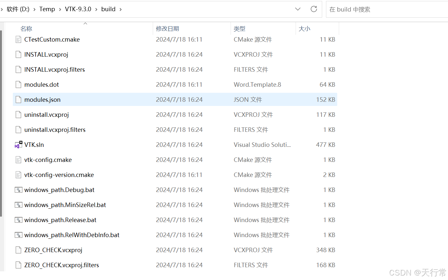Click the 64 KB size value
448x280 pixels.
[x=327, y=84]
